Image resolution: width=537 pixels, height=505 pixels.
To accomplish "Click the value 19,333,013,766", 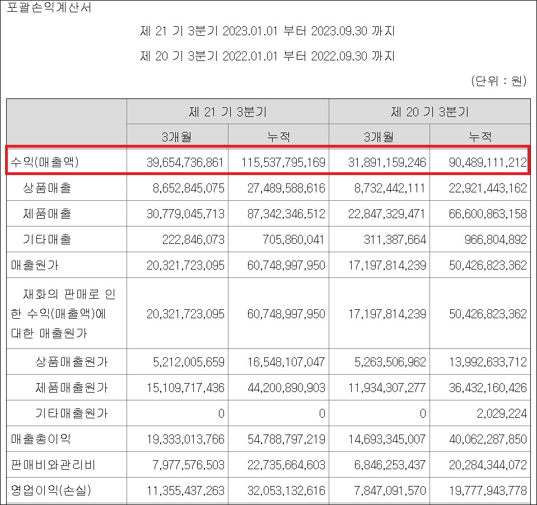I will click(x=185, y=440).
